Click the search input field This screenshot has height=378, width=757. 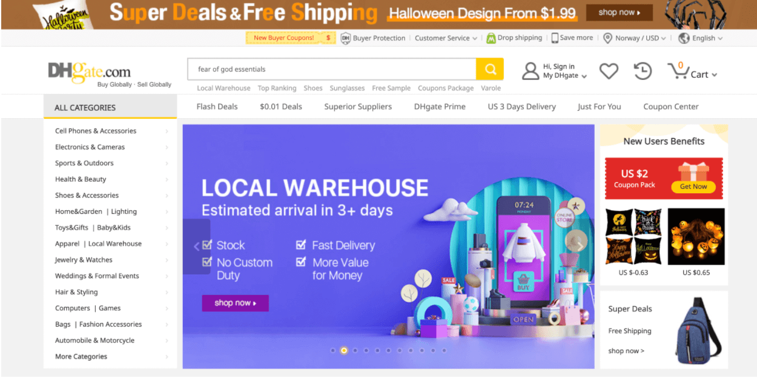pos(332,69)
